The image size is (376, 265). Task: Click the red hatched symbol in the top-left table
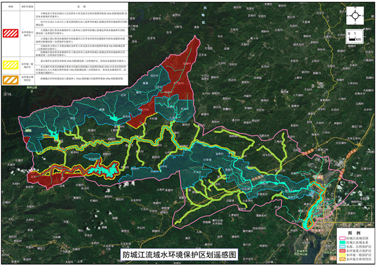click(x=10, y=33)
